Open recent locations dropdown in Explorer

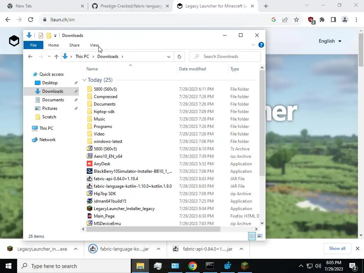[49, 57]
